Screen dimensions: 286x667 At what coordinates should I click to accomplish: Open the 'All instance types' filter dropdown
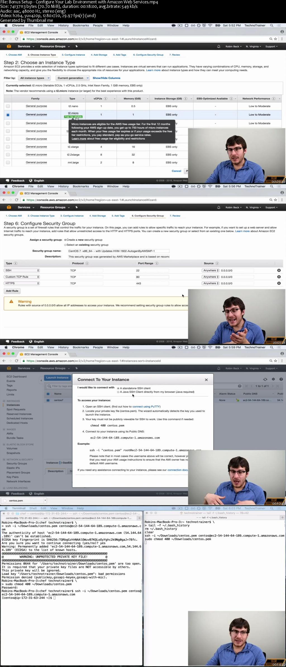[34, 78]
